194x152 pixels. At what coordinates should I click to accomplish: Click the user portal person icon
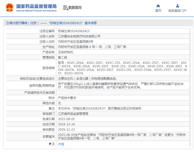(x=178, y=6)
